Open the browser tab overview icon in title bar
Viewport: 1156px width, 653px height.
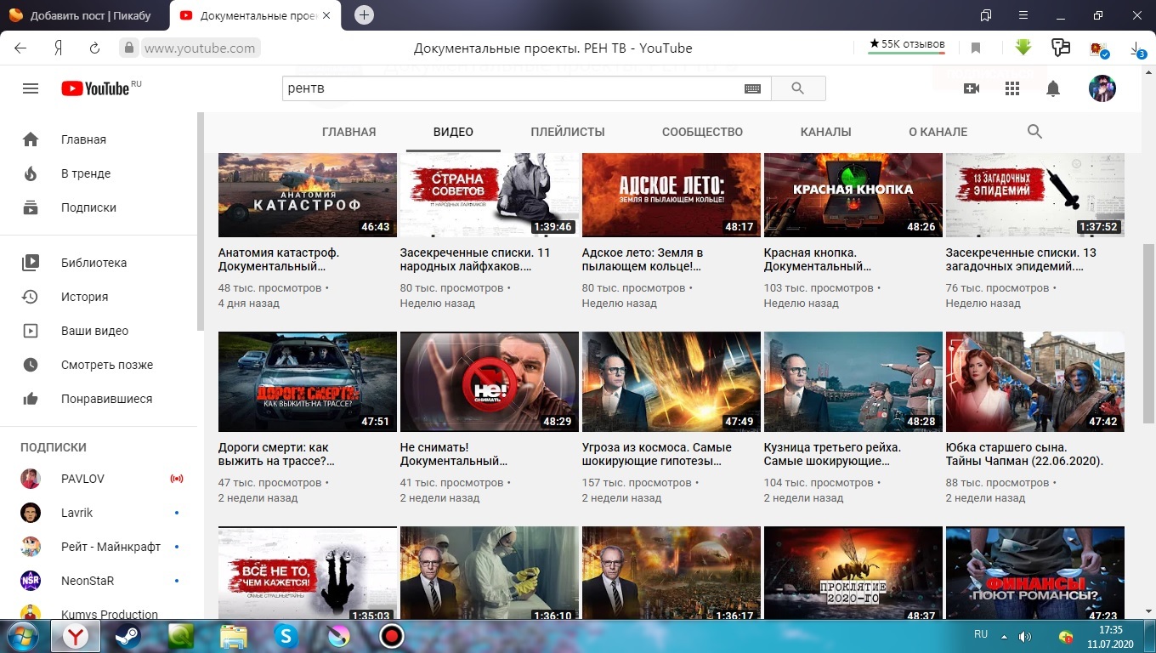point(986,14)
